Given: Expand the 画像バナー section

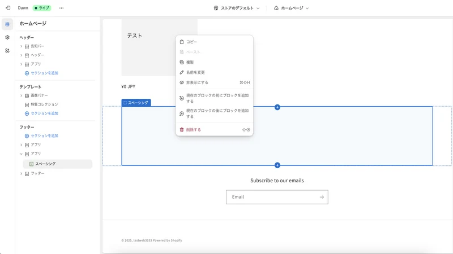Looking at the screenshot, I should pos(21,95).
